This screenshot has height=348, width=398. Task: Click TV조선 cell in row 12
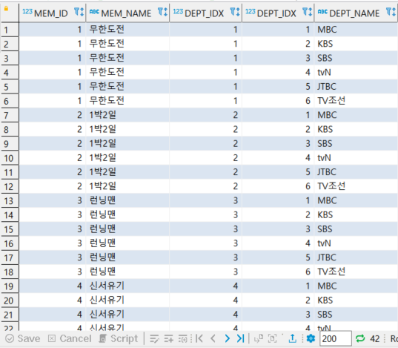[x=356, y=186]
